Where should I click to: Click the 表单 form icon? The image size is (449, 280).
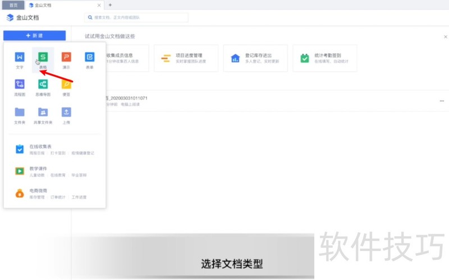pyautogui.click(x=89, y=57)
